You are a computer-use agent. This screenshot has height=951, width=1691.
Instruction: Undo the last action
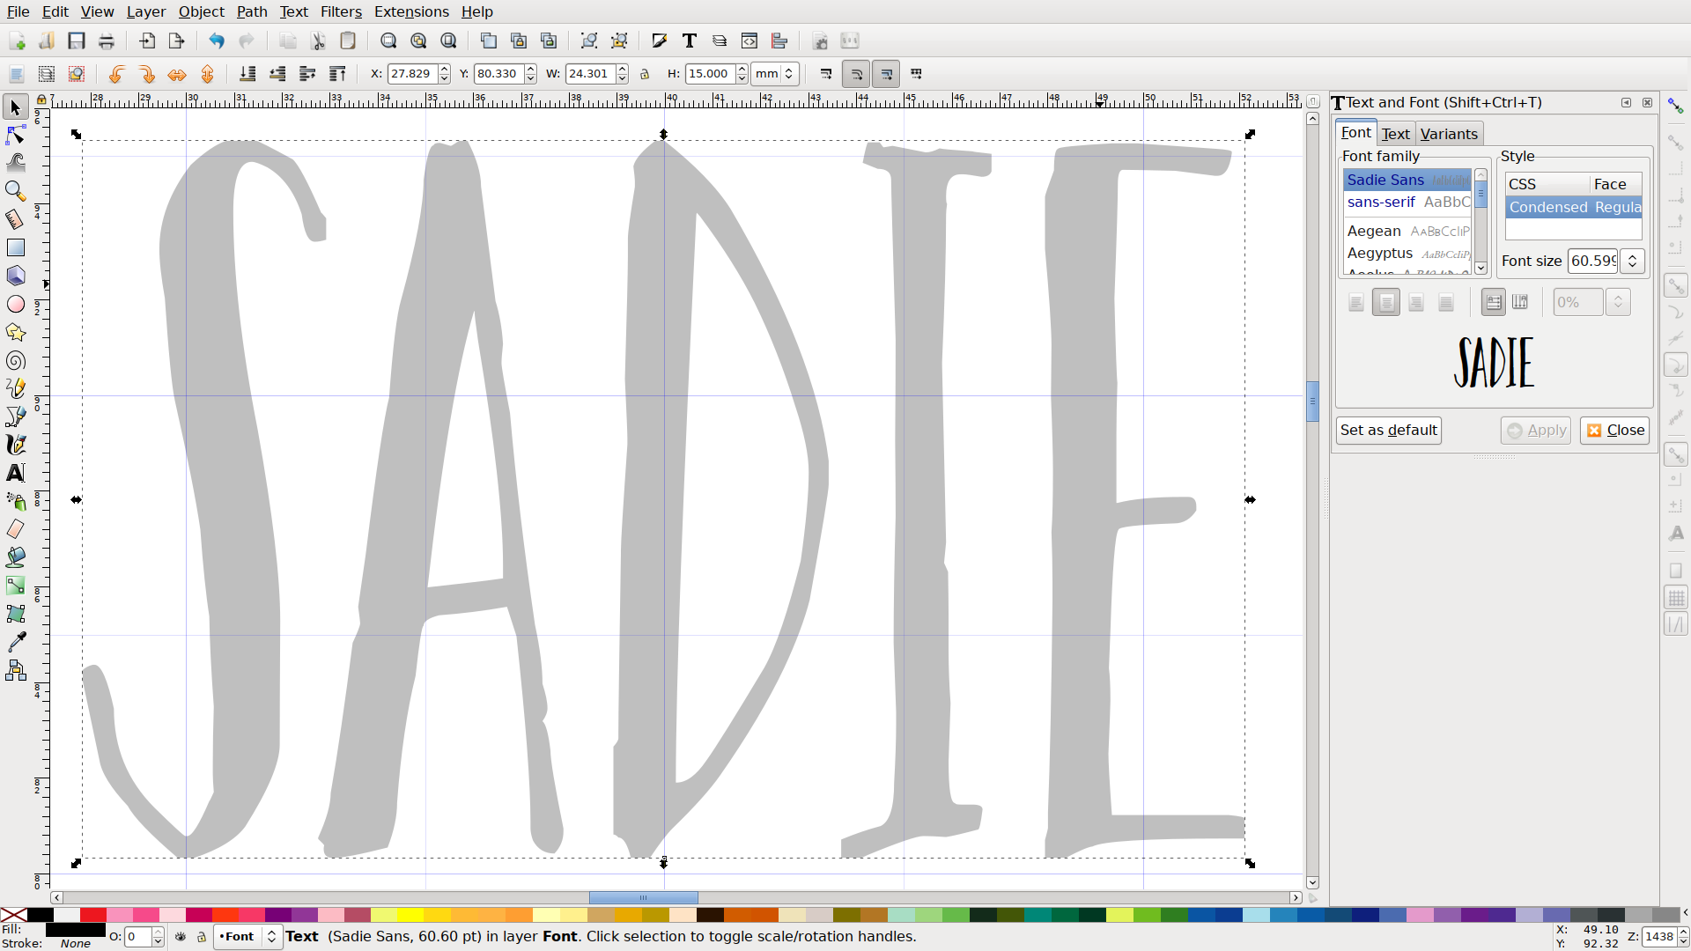[217, 41]
